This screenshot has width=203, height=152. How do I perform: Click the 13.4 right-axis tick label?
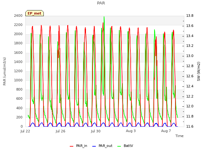[190, 36]
